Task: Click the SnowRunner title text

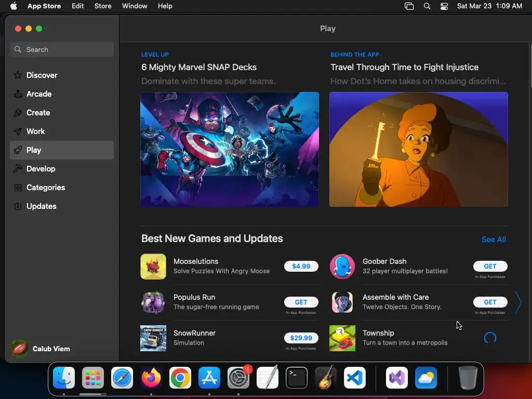Action: coord(194,333)
